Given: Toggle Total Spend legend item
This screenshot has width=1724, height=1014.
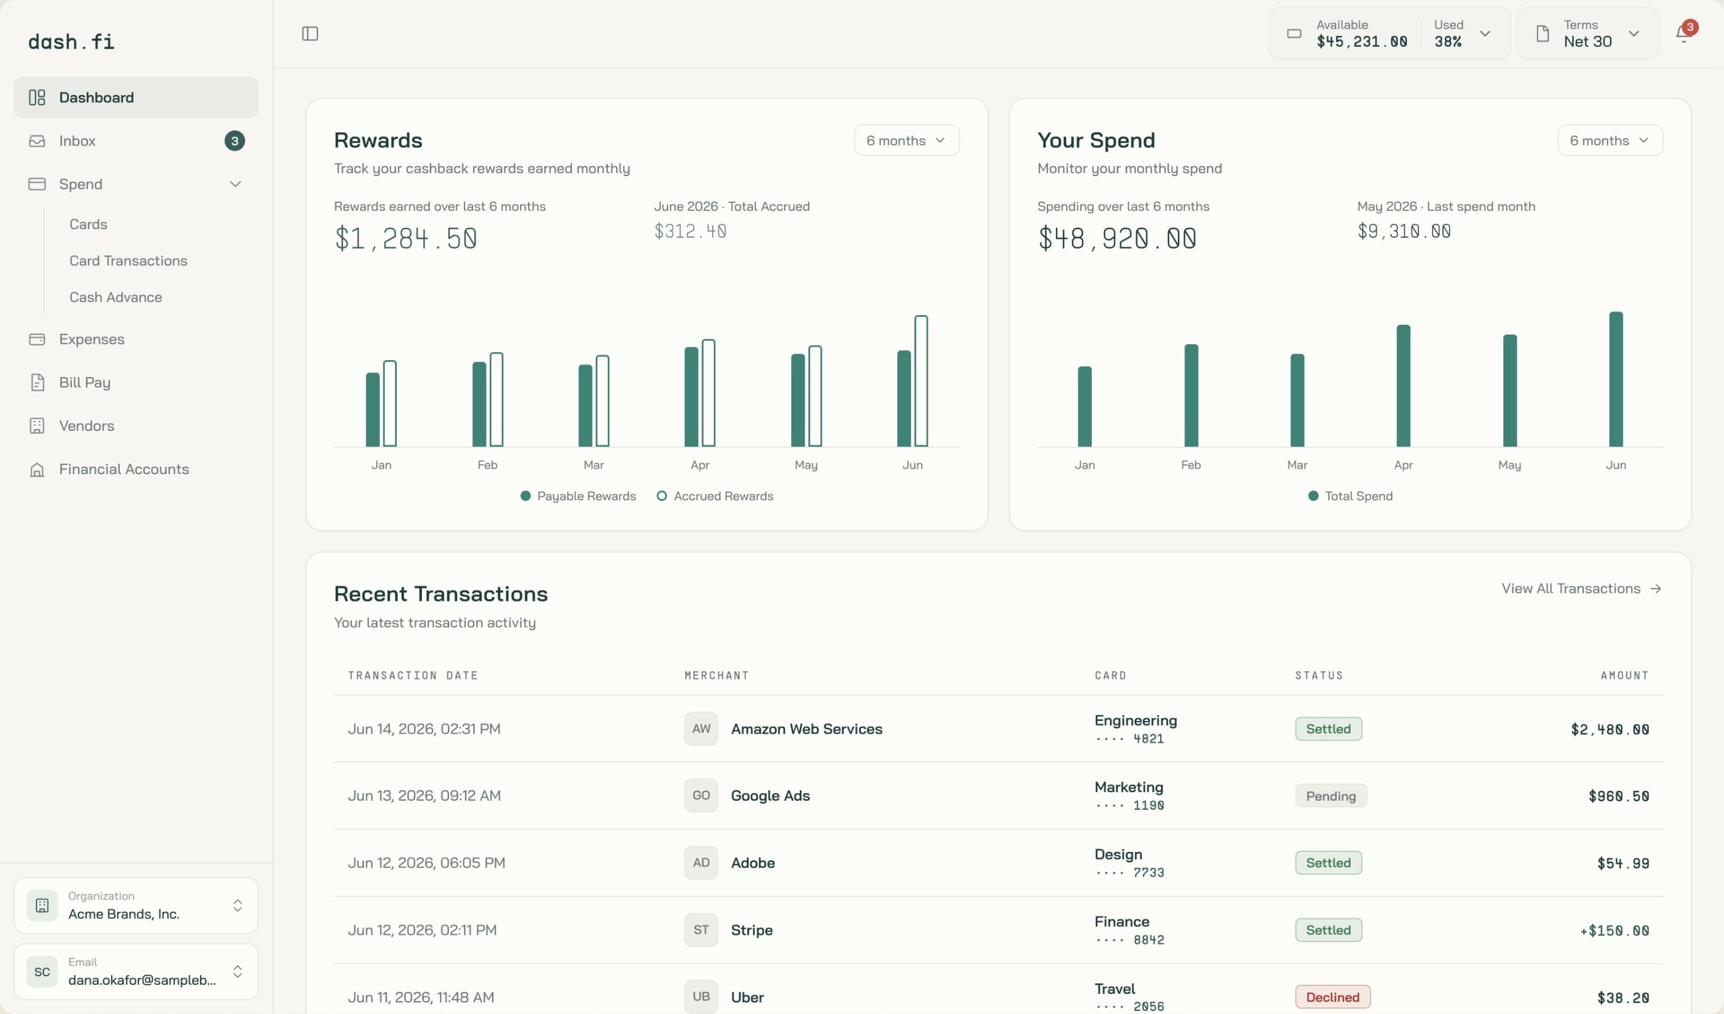Looking at the screenshot, I should (1350, 495).
